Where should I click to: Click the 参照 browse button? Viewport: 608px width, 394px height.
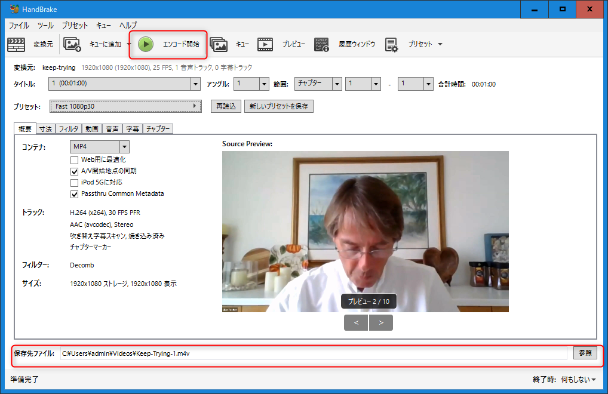coord(585,353)
